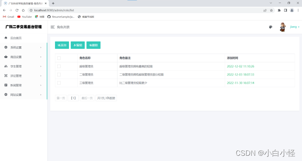
Task: Open 网站设置 menu item
Action: coord(24,95)
